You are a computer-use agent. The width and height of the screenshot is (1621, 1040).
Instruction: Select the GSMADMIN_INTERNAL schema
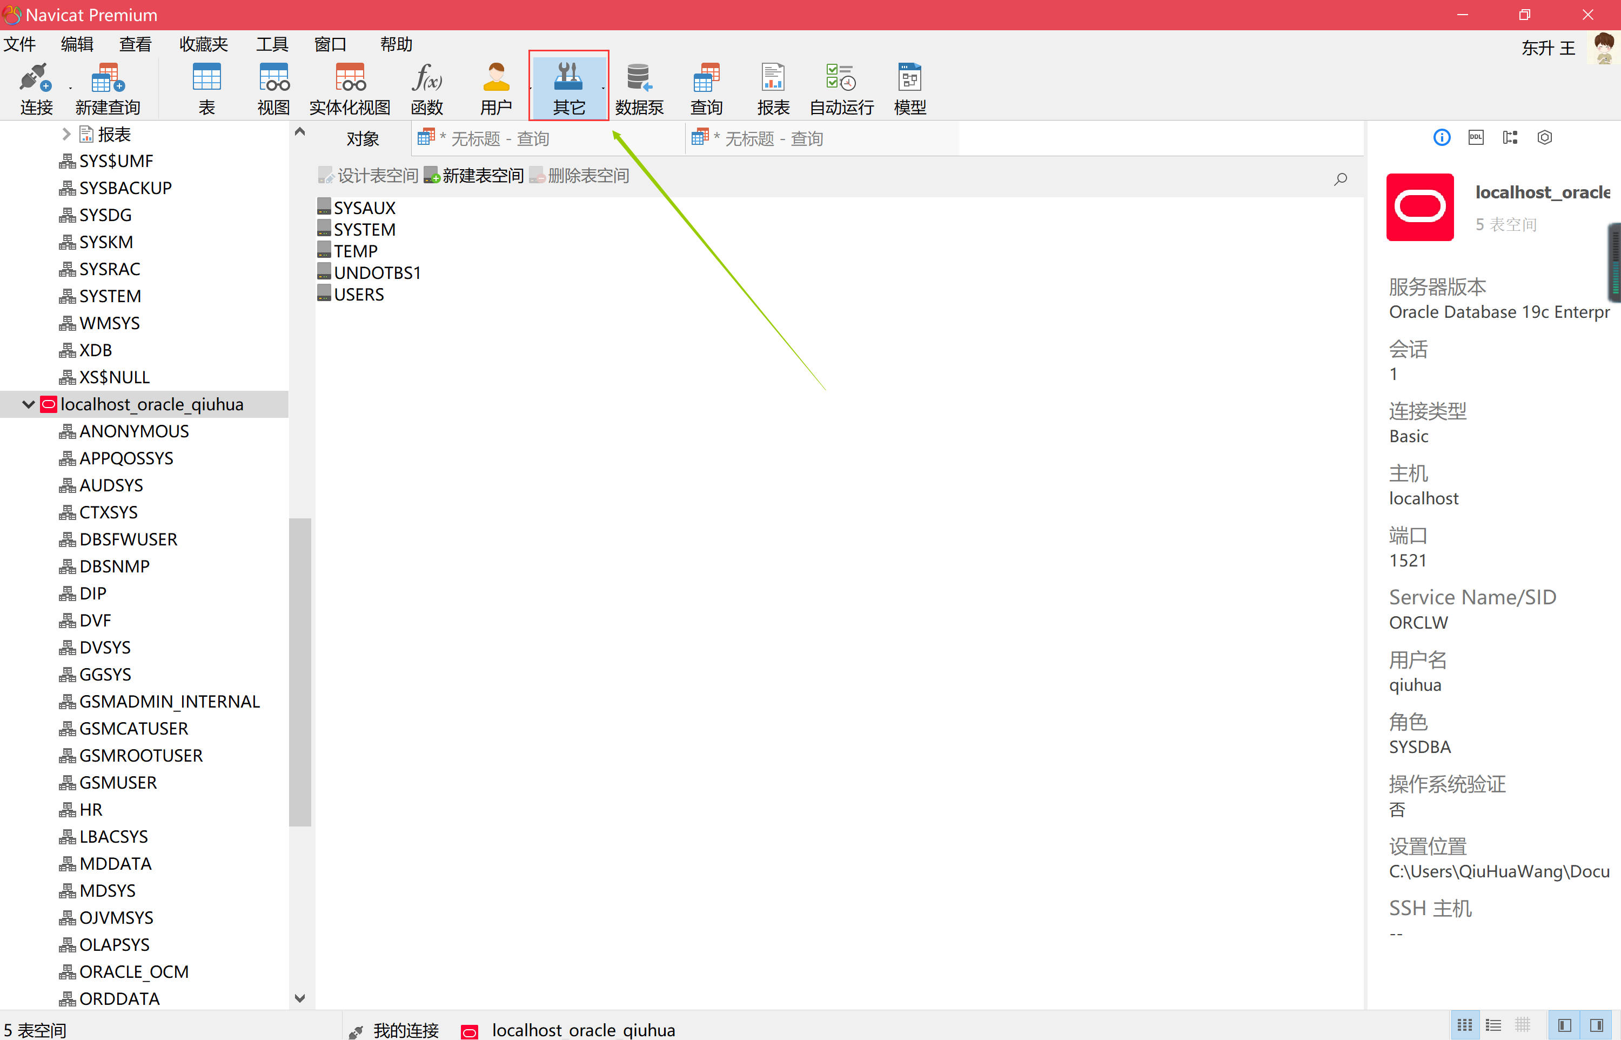pyautogui.click(x=159, y=702)
